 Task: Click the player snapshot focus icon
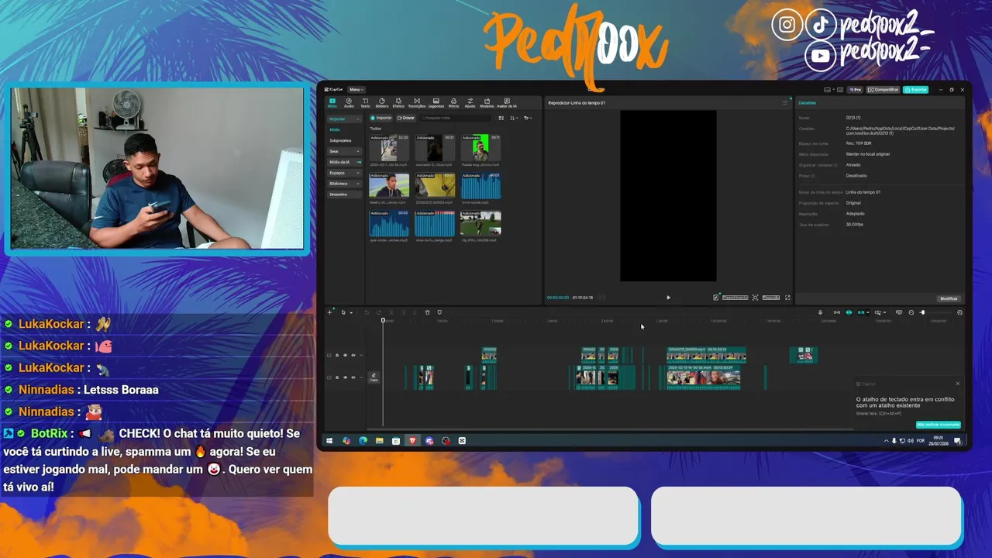tap(755, 298)
